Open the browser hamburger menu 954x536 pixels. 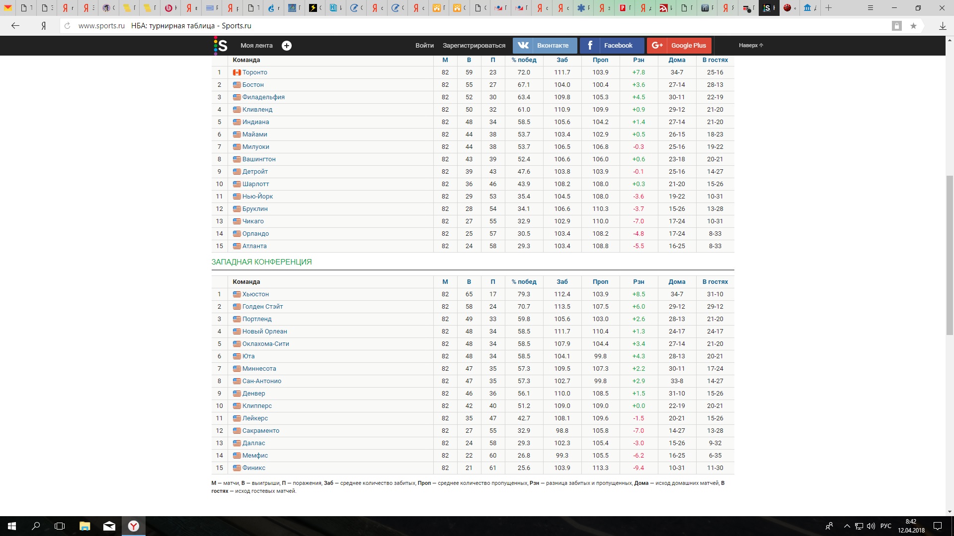click(x=871, y=8)
